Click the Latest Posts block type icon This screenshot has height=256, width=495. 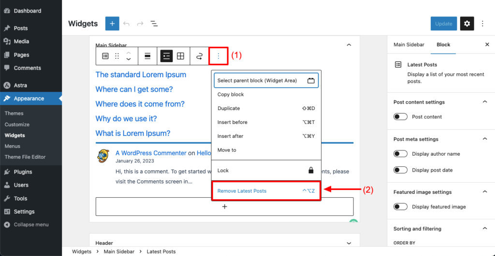105,56
